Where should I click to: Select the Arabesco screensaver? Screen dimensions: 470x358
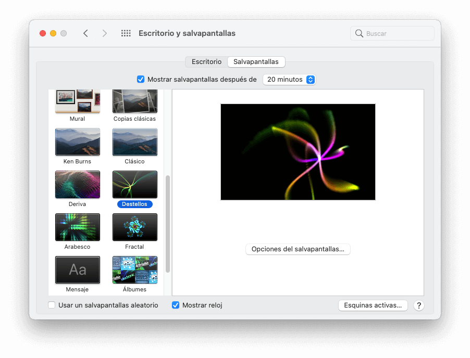77,227
